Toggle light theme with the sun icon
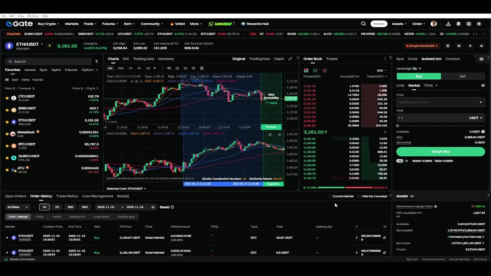Viewport: 491px width, 276px height. [479, 24]
